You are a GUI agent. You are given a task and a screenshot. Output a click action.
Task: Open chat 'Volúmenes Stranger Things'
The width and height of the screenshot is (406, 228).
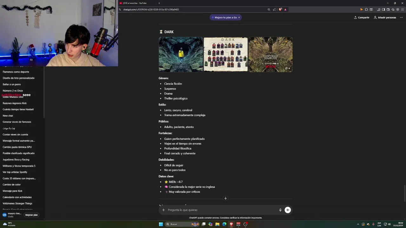click(17, 203)
